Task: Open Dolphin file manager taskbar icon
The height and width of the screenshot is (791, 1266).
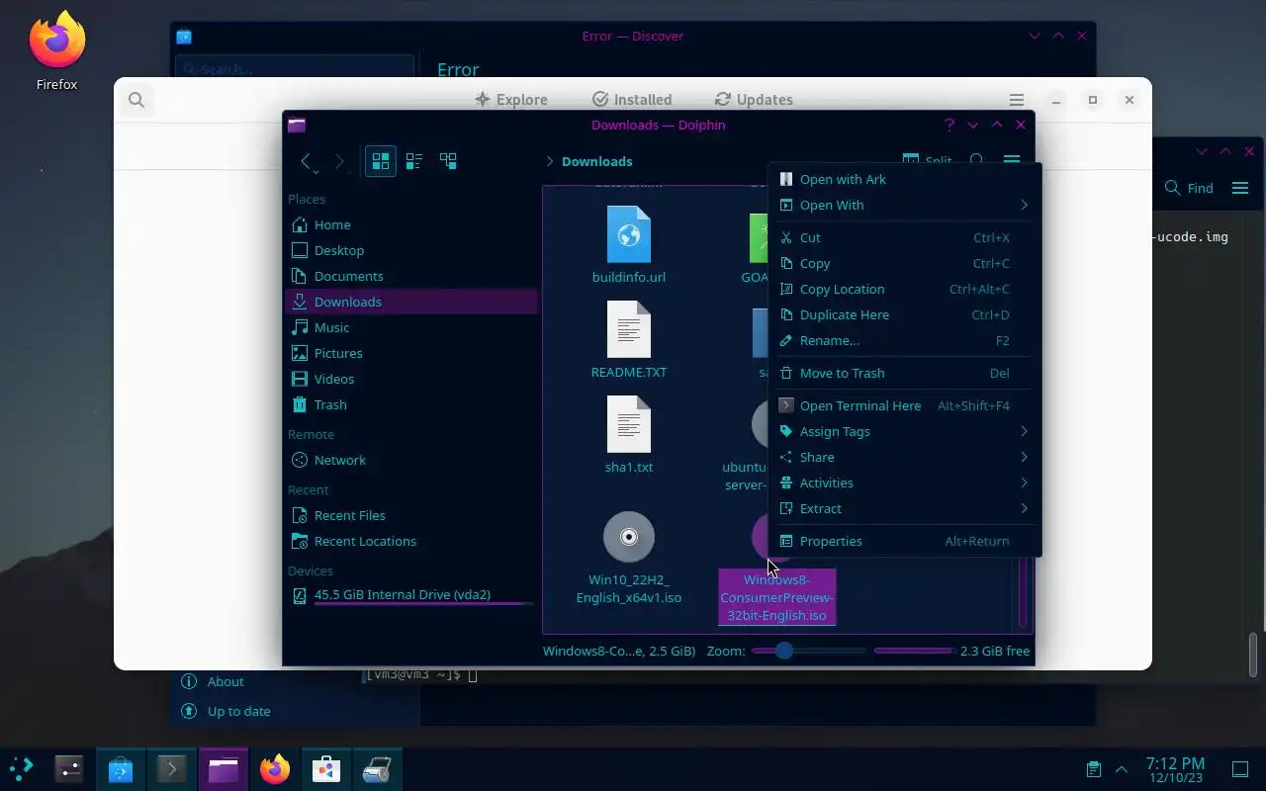Action: pos(224,768)
